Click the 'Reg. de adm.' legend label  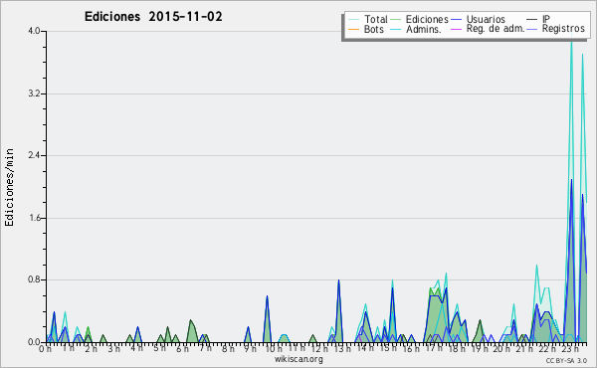pyautogui.click(x=496, y=29)
